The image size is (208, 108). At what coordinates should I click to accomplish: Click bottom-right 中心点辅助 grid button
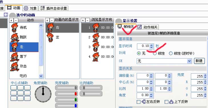(x=27, y=99)
